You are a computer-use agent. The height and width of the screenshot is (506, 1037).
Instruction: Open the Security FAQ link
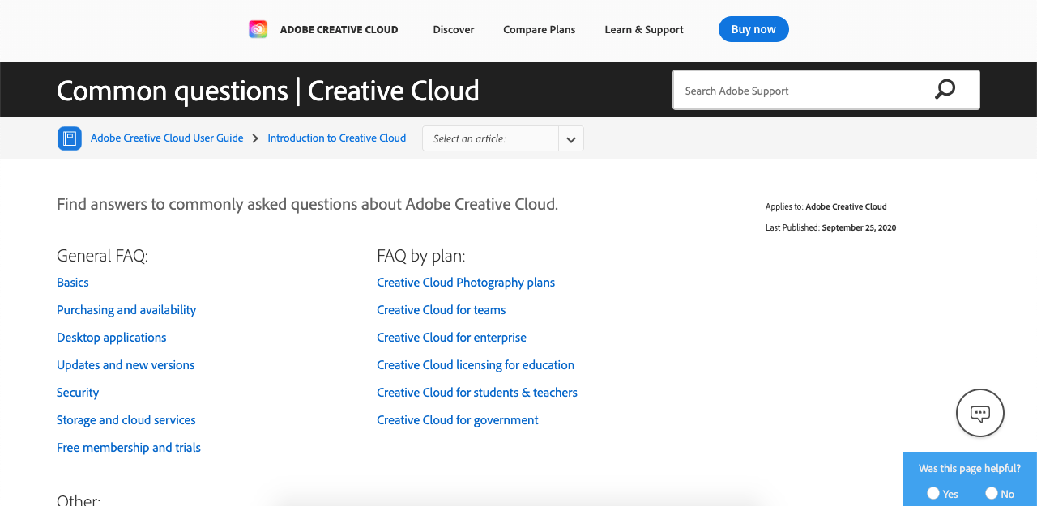coord(78,393)
